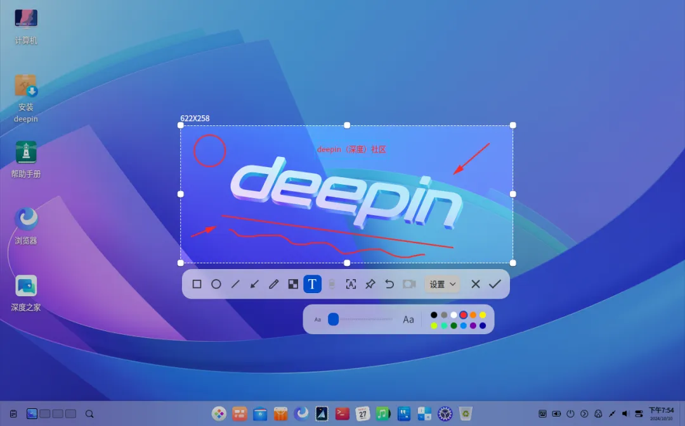Choose the straight line tool
Viewport: 685px width, 426px height.
point(235,284)
